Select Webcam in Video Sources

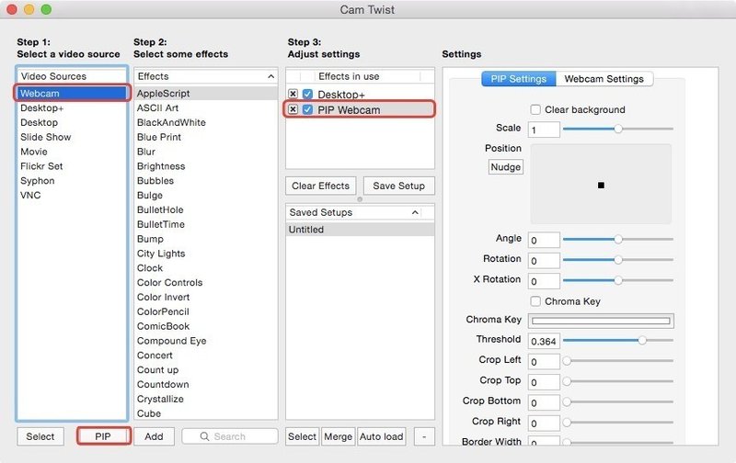click(x=72, y=94)
